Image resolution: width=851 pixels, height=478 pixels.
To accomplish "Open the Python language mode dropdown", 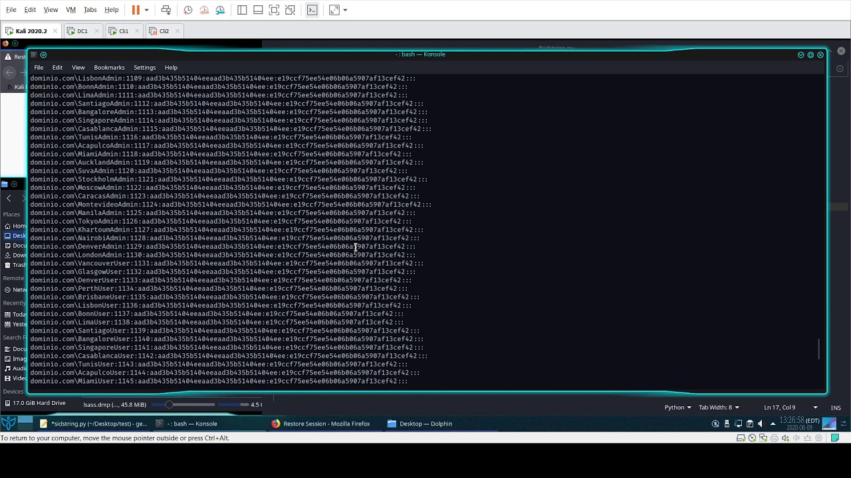I will (677, 407).
